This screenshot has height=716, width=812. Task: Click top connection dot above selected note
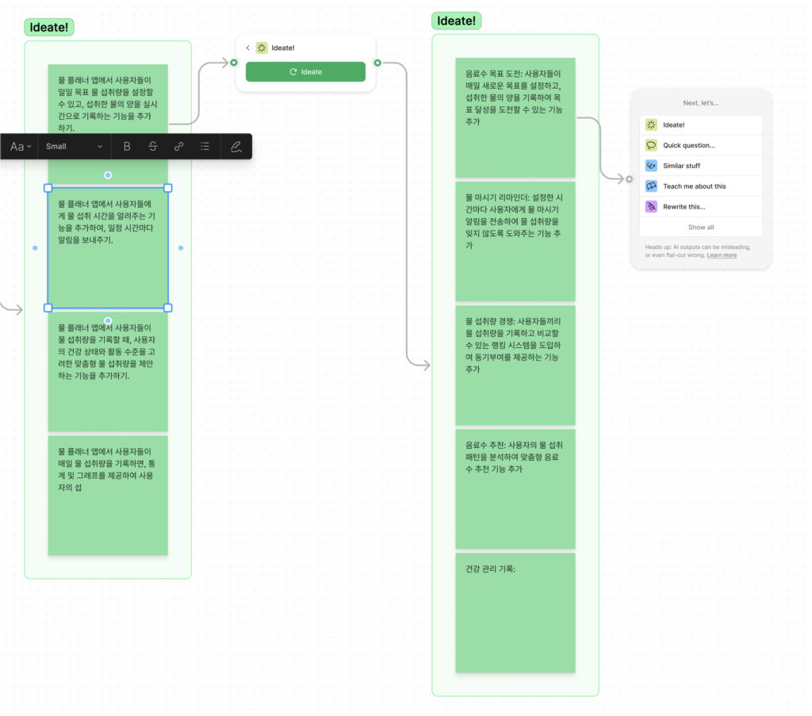(108, 175)
